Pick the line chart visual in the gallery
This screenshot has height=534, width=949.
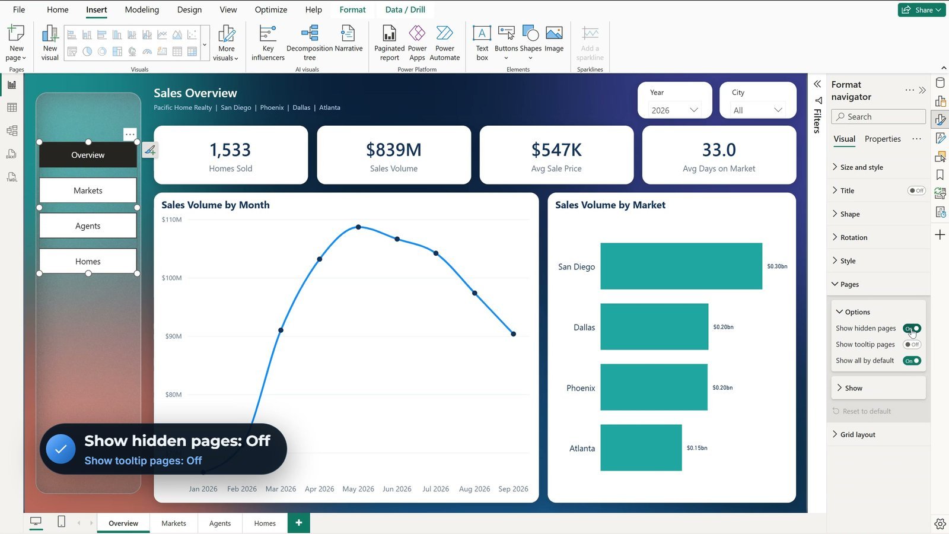point(162,35)
